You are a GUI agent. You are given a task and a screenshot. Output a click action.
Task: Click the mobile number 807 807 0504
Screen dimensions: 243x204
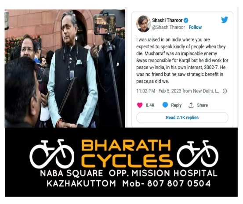tap(179, 183)
